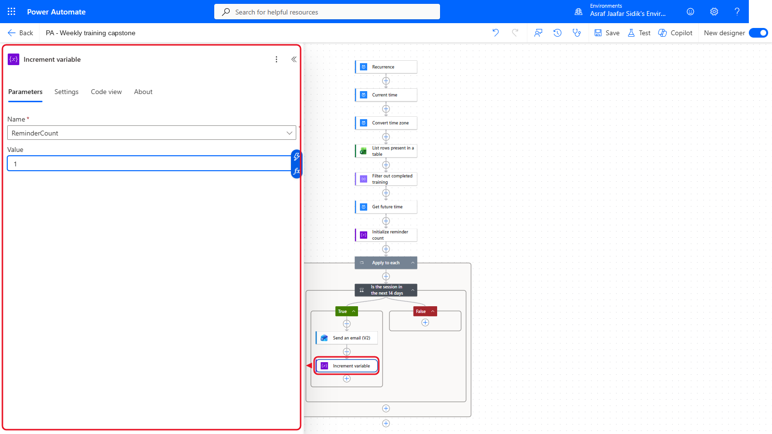Select the Convert time zone action
This screenshot has height=434, width=772.
coord(386,123)
